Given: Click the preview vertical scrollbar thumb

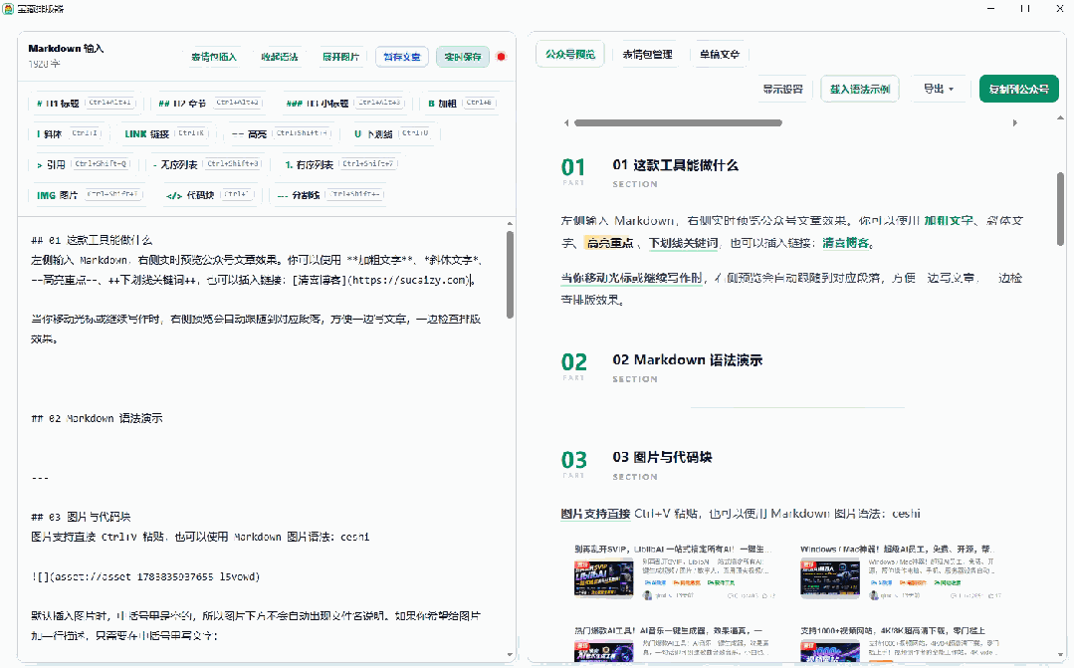Looking at the screenshot, I should tap(1060, 209).
